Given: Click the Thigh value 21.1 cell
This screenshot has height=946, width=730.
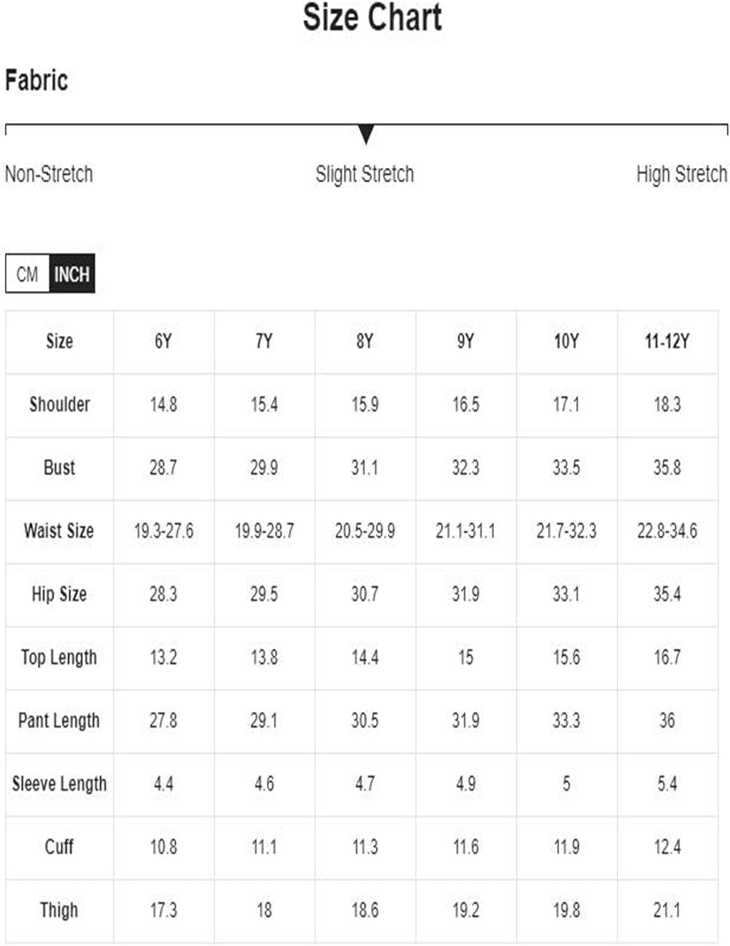Looking at the screenshot, I should click(x=667, y=910).
